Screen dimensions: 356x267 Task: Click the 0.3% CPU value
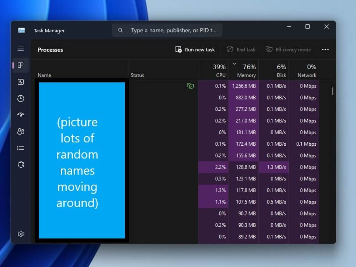[x=220, y=179]
